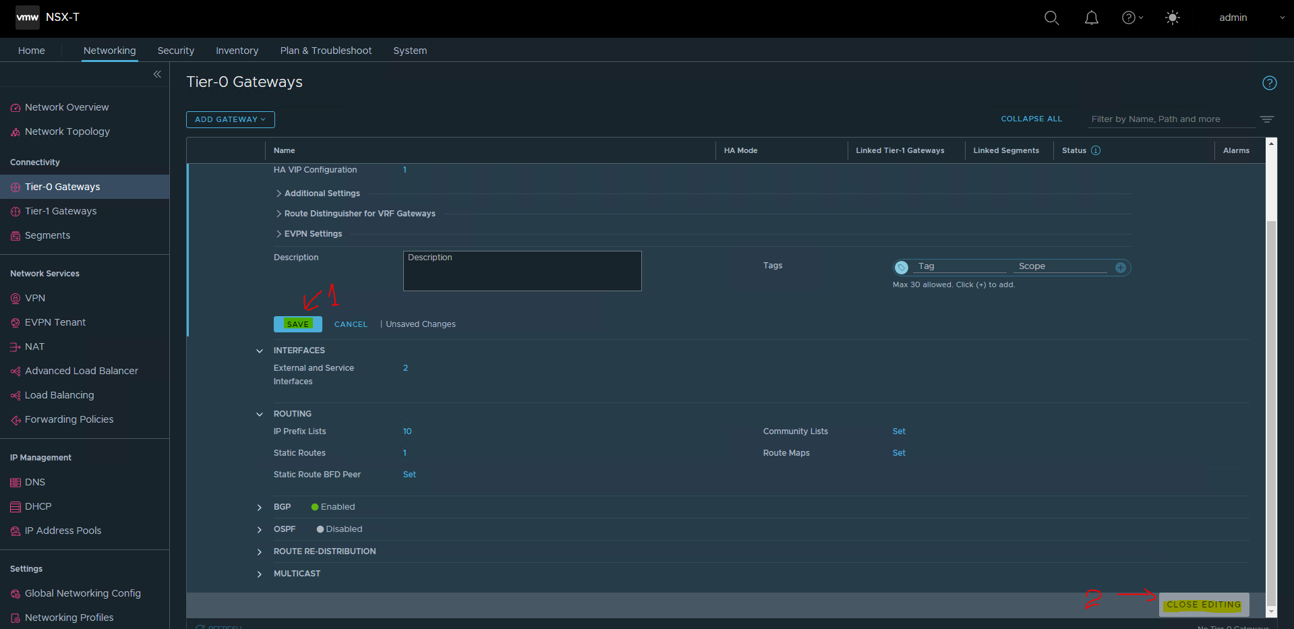Image resolution: width=1294 pixels, height=629 pixels.
Task: Click the Tag input field
Action: 961,267
